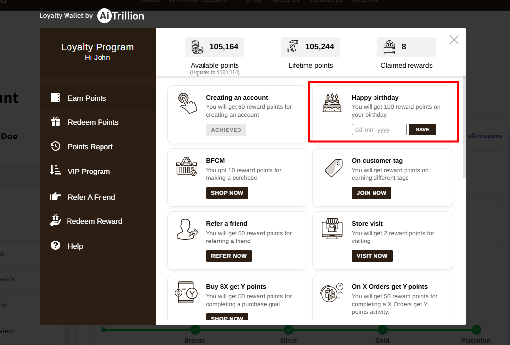Click the JOIN NOW button
This screenshot has width=510, height=345.
click(371, 193)
